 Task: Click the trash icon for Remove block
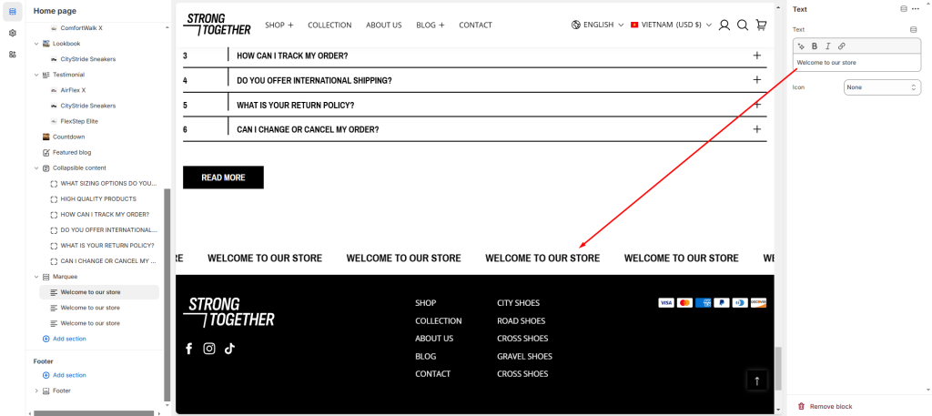point(801,407)
